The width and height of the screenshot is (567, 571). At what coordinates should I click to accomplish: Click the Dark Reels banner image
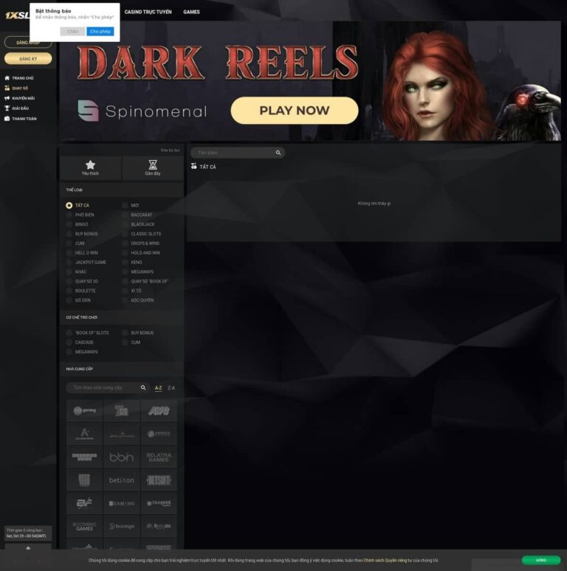310,81
